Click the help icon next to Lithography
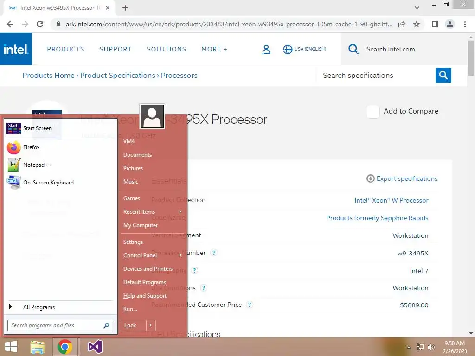The width and height of the screenshot is (475, 356). [194, 270]
